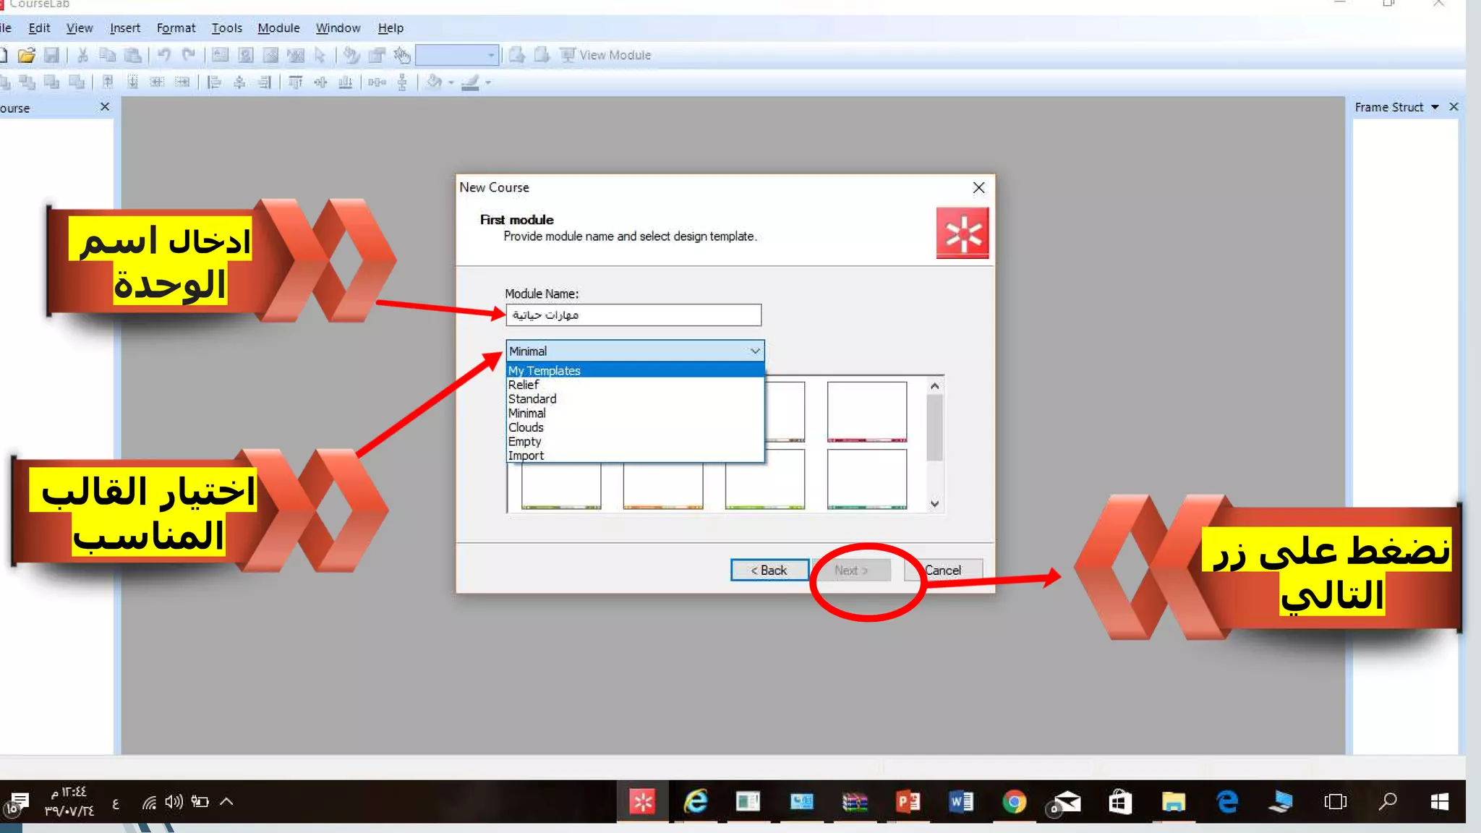Click the Back button

pyautogui.click(x=769, y=570)
